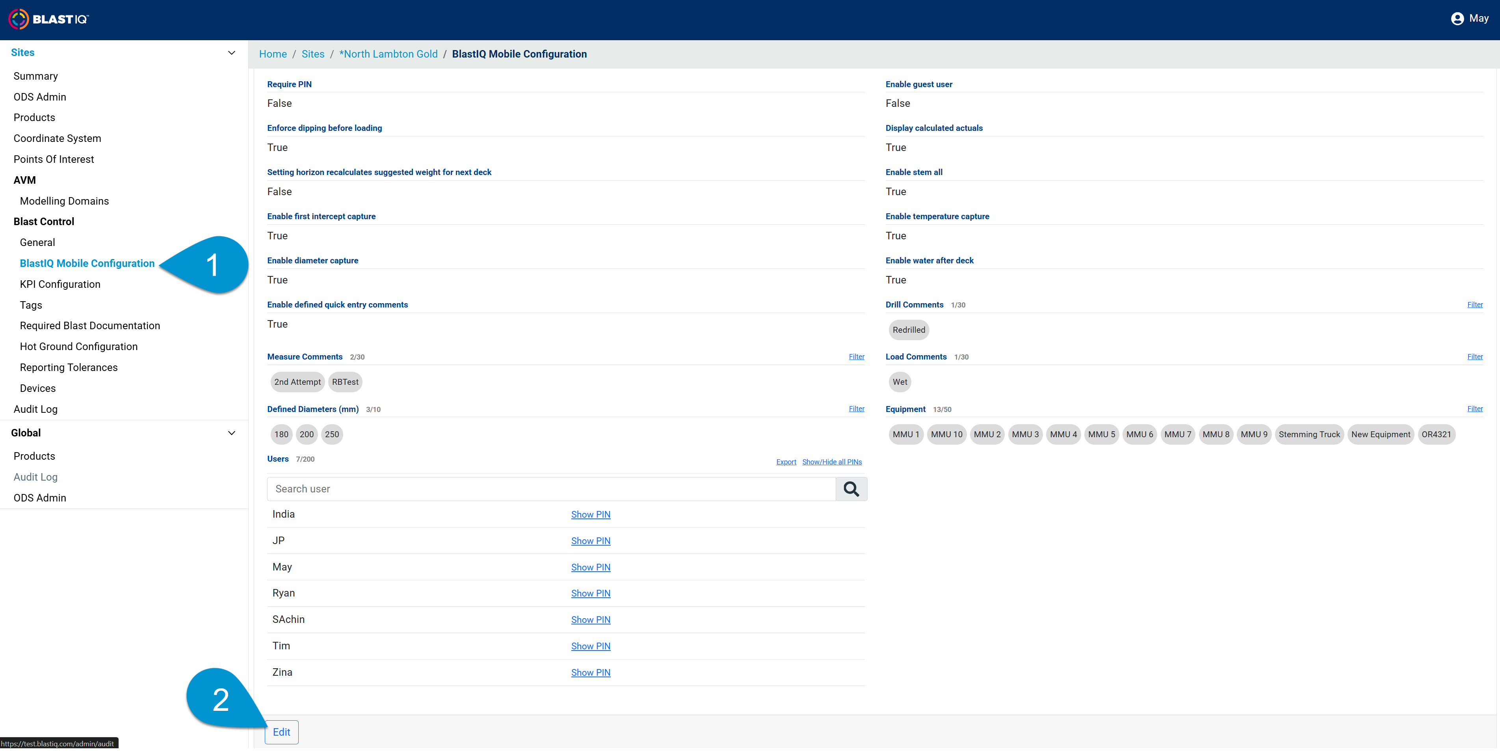Go to Home breadcrumb
The width and height of the screenshot is (1500, 753).
pos(273,54)
